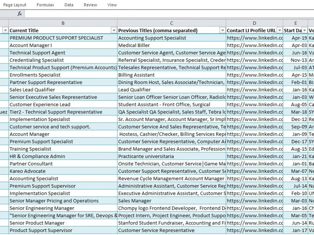Viewport: 314px width, 235px height.
Task: Select the Sales Lead Qualifier cell
Action: (63, 90)
